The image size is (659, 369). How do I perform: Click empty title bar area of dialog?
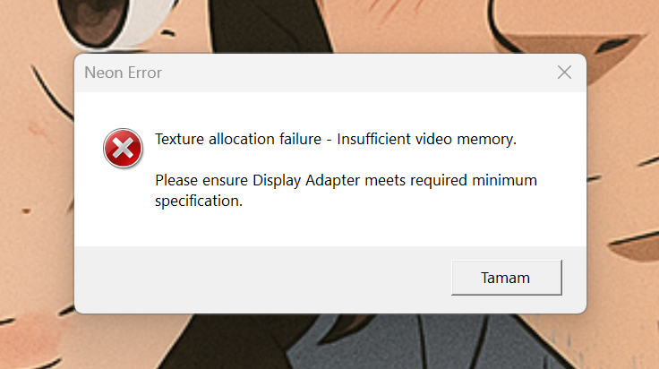tap(358, 73)
